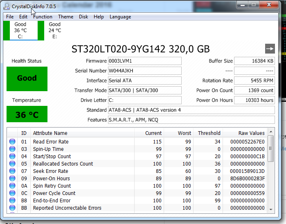Open the File menu
Screen dimensions: 286x224
10,17
